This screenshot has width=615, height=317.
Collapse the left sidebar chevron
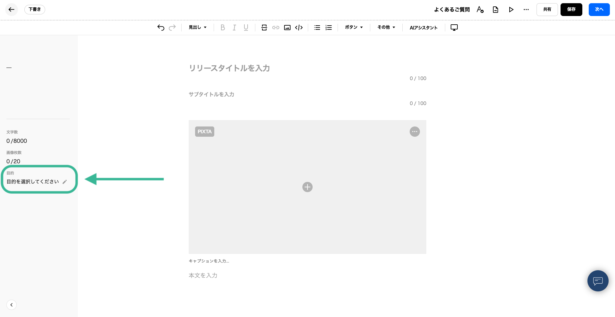pos(12,305)
